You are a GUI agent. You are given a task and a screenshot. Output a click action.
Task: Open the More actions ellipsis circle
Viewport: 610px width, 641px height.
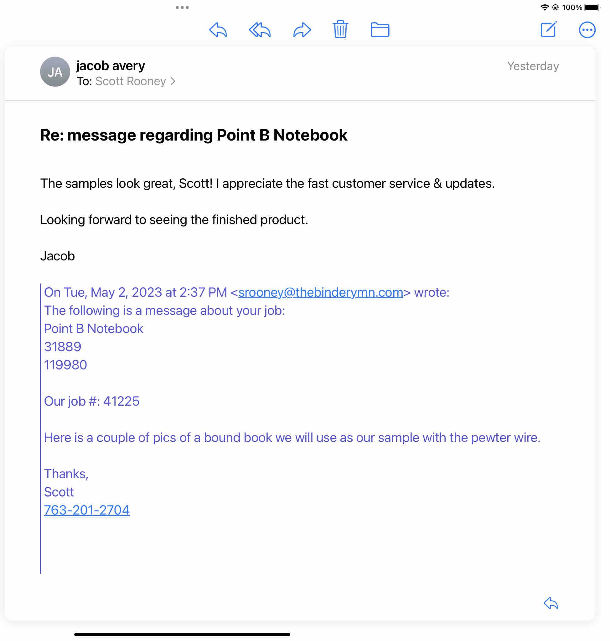(x=587, y=30)
